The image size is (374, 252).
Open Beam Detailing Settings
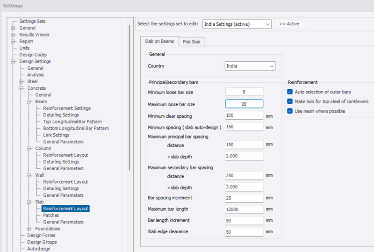pos(61,115)
